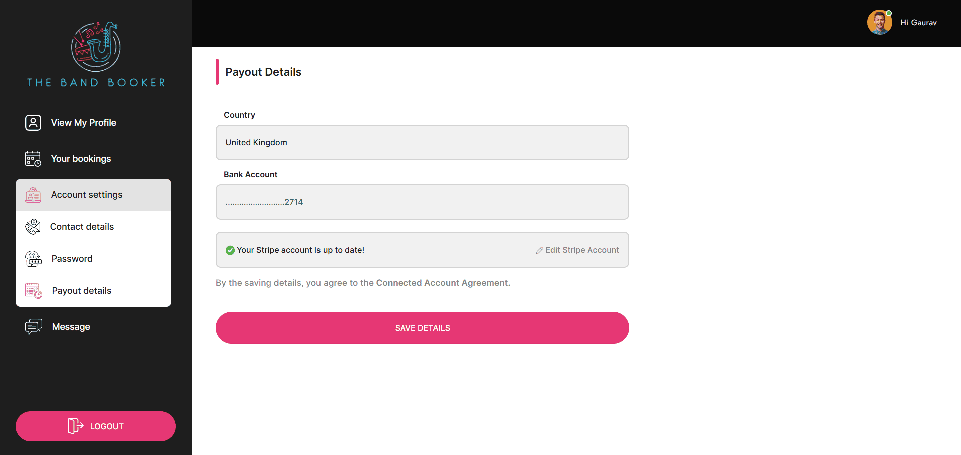Click The Band Booker saxophone logo
Image resolution: width=961 pixels, height=455 pixels.
tap(96, 47)
